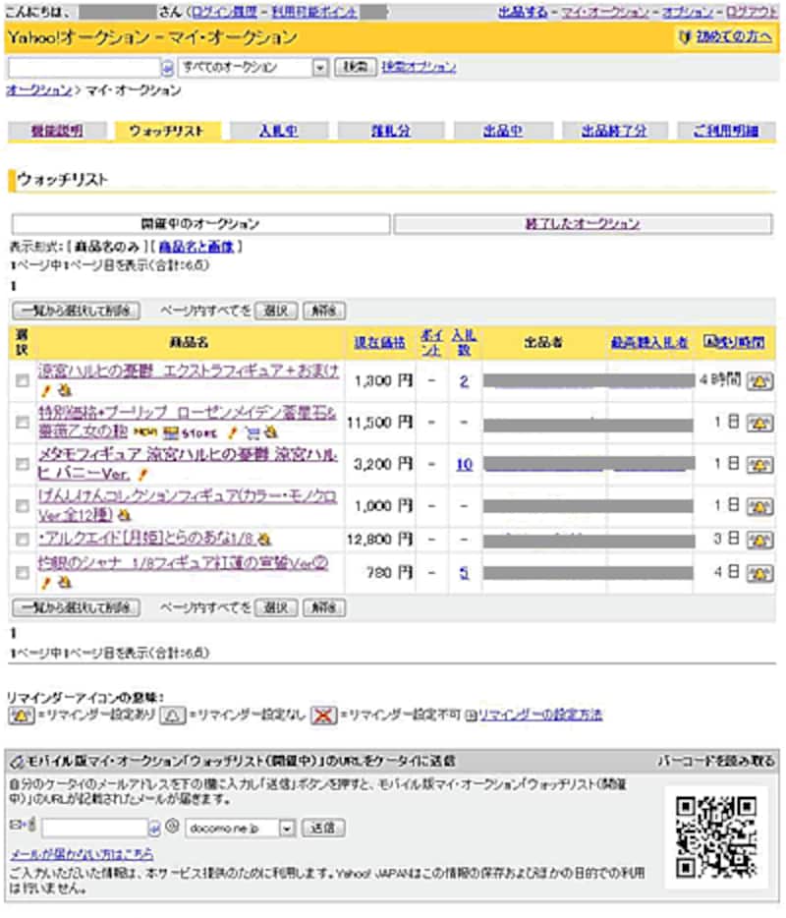Check the box for メタモフィギュア バニーVer. item
The image size is (786, 918).
23,465
